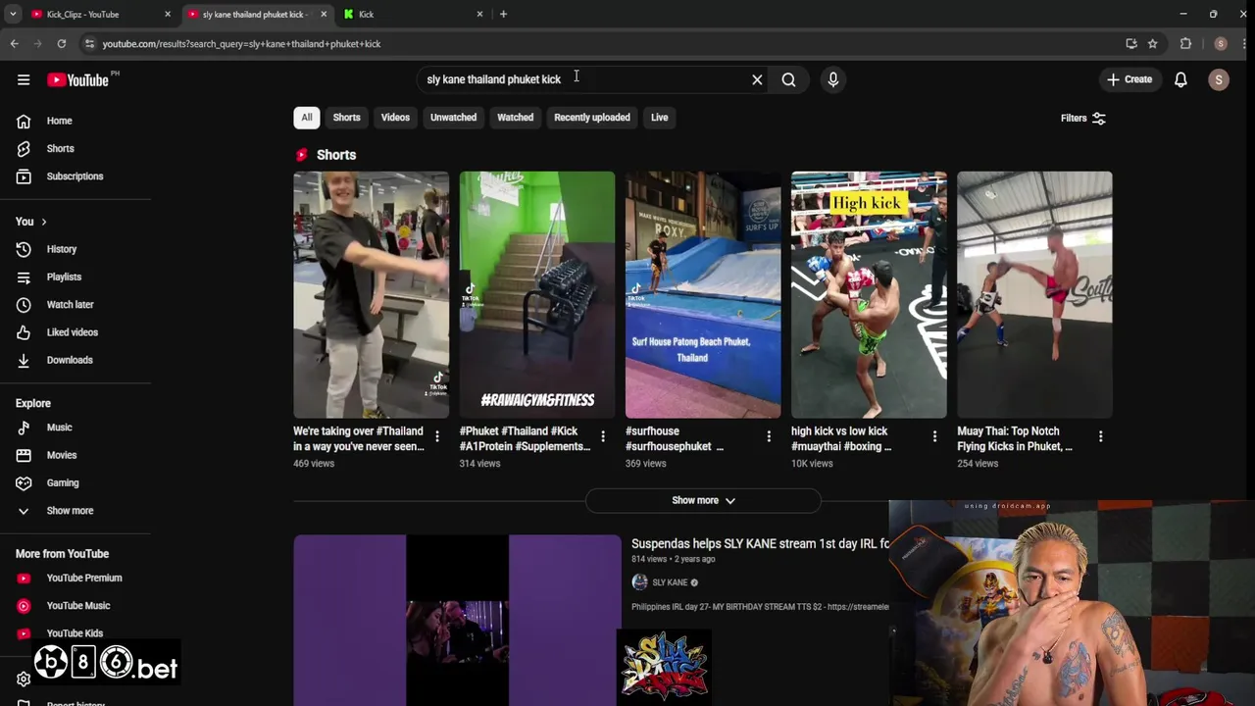Open the tab search dropdown arrow
This screenshot has width=1255, height=706.
click(x=13, y=15)
